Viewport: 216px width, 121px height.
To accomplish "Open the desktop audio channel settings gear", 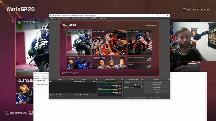I will (120, 86).
